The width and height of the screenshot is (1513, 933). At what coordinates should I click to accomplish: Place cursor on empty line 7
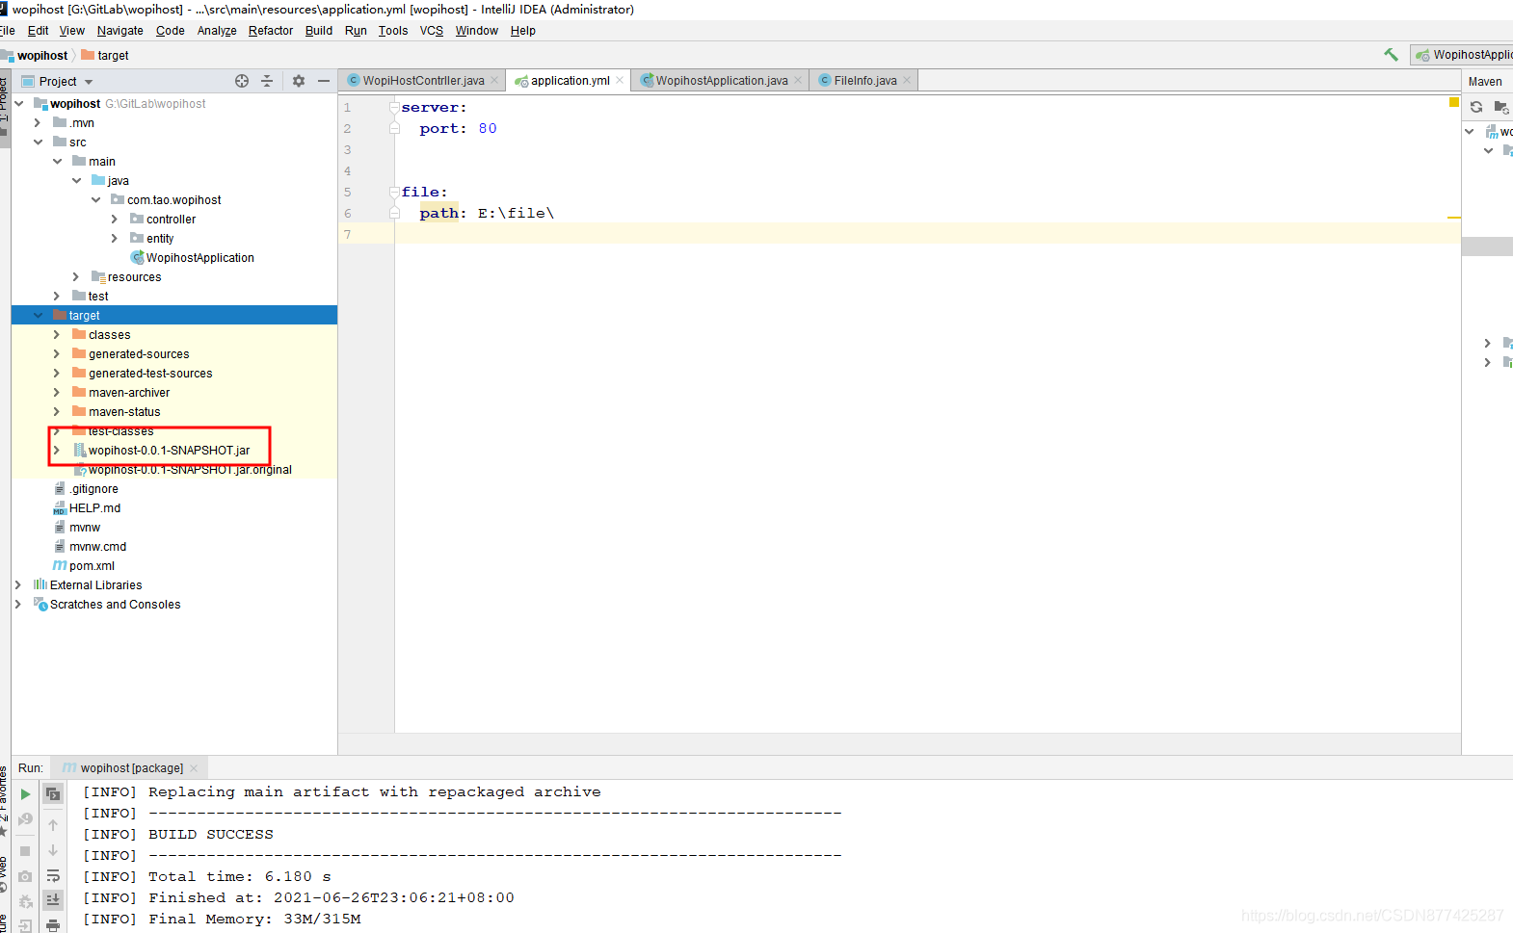click(x=927, y=234)
